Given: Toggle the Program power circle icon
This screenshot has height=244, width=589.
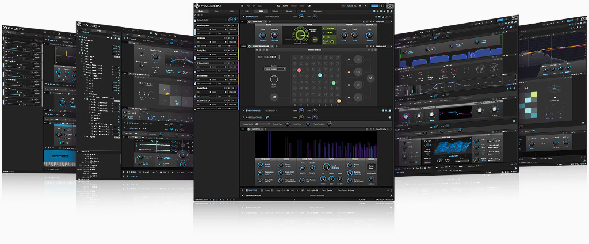Looking at the screenshot, I should (x=247, y=17).
